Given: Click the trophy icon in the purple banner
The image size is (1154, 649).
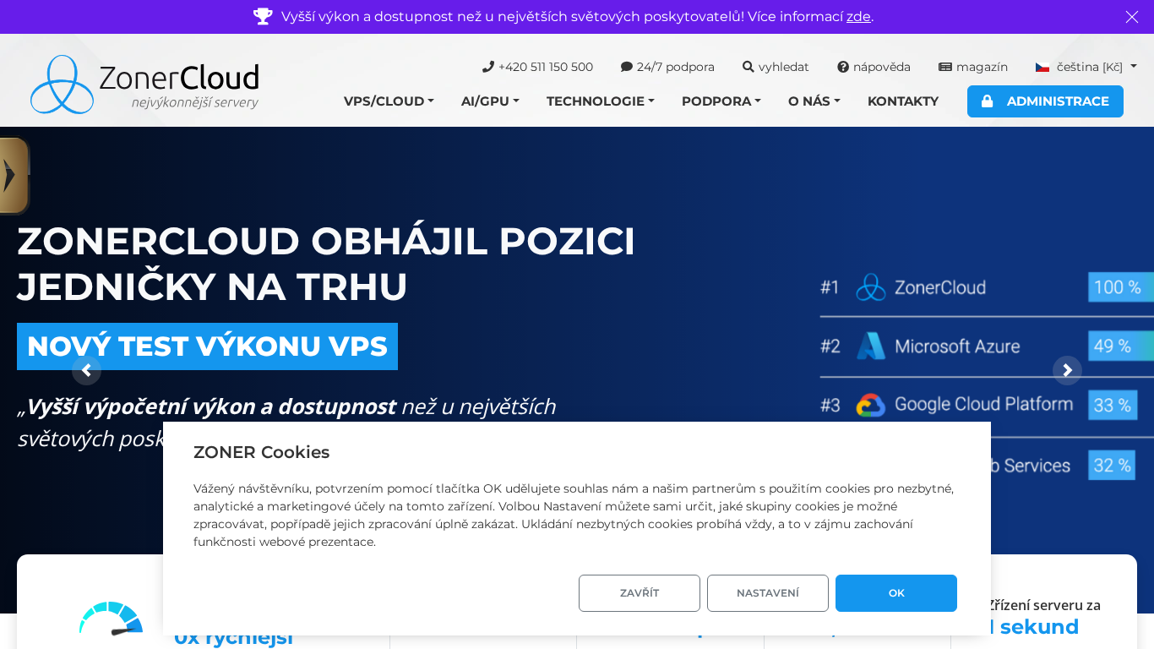Looking at the screenshot, I should pyautogui.click(x=263, y=17).
